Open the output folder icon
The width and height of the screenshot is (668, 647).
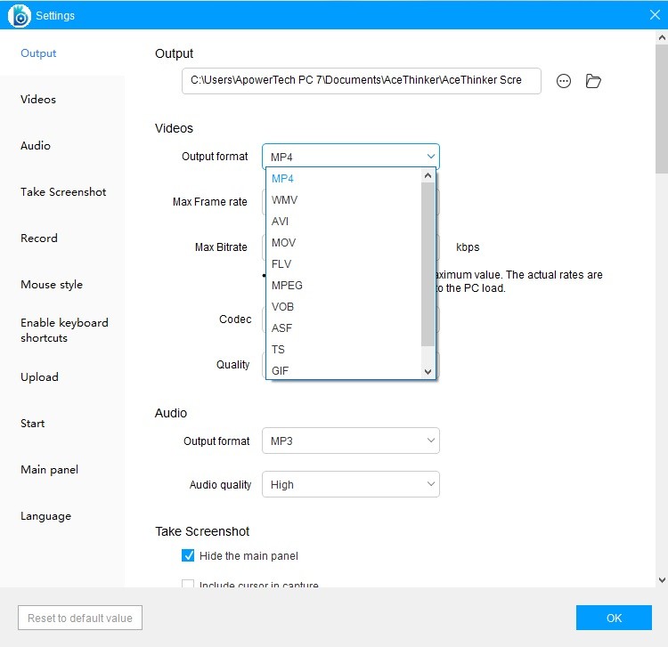(593, 81)
